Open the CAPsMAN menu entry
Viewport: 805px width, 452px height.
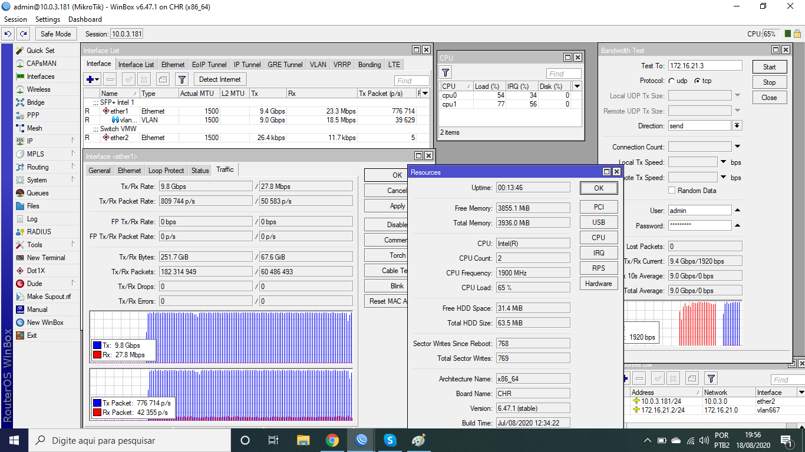click(x=41, y=64)
